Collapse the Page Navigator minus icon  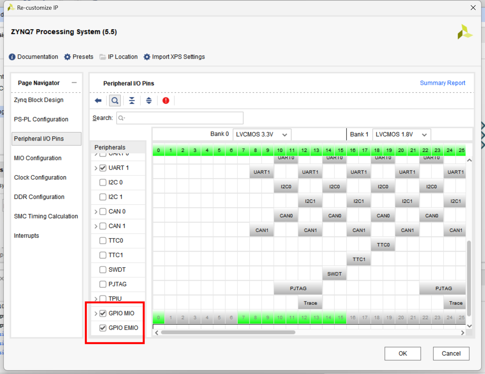(74, 83)
